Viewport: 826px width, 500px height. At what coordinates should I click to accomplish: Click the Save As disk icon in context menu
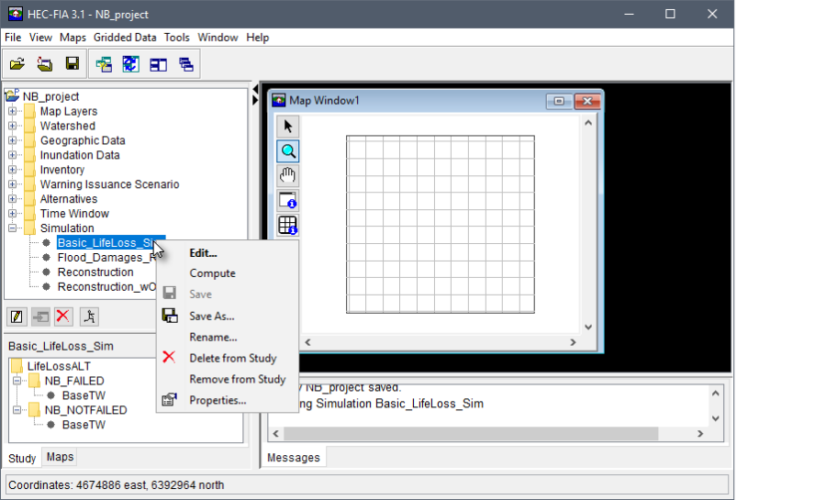[x=170, y=316]
